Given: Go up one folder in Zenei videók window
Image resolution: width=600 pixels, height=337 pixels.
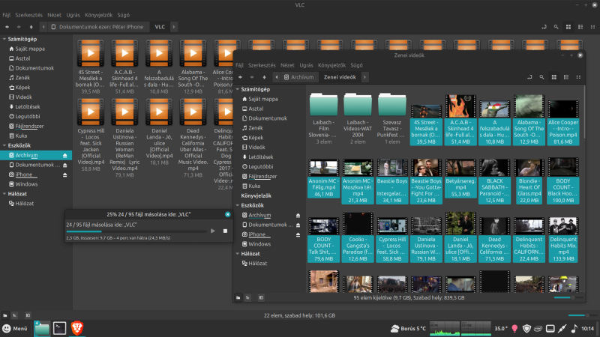Looking at the screenshot, I should coord(264,77).
